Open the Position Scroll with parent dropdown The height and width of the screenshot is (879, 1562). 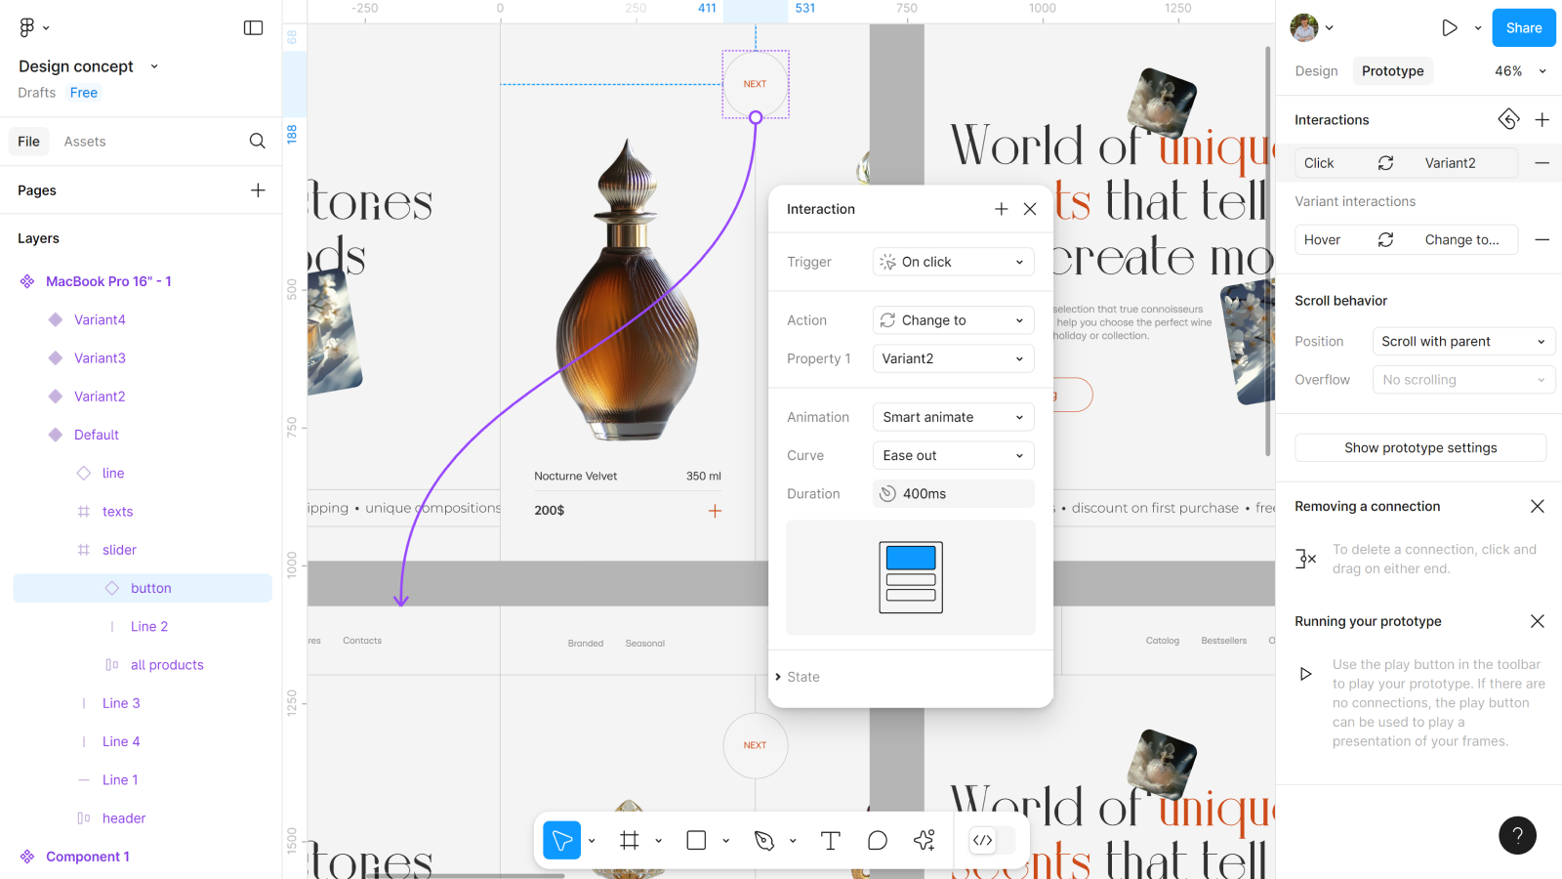pos(1462,341)
